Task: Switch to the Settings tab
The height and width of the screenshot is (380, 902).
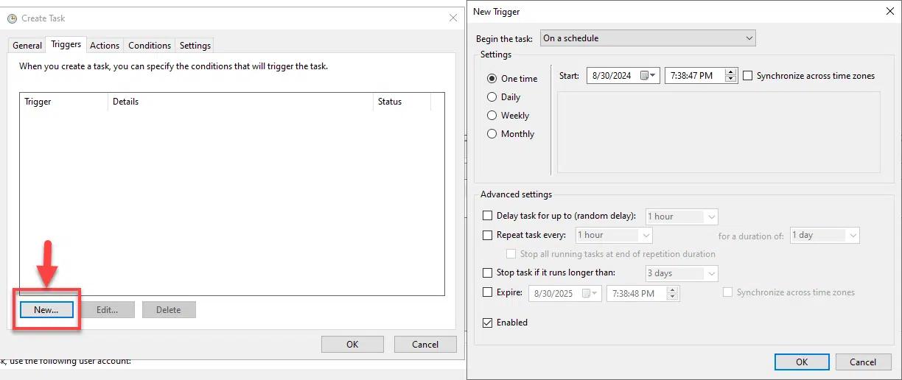Action: point(195,46)
